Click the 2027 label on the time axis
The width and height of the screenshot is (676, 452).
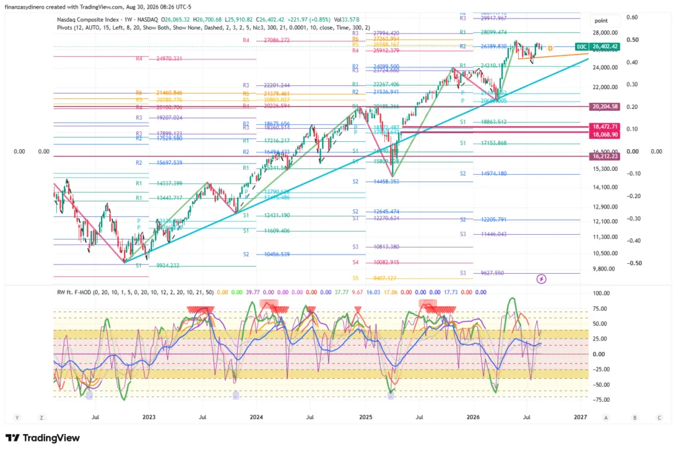point(580,417)
